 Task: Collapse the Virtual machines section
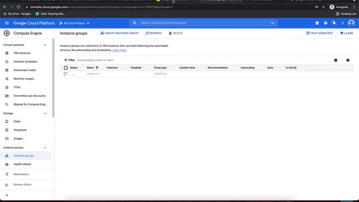[45, 45]
